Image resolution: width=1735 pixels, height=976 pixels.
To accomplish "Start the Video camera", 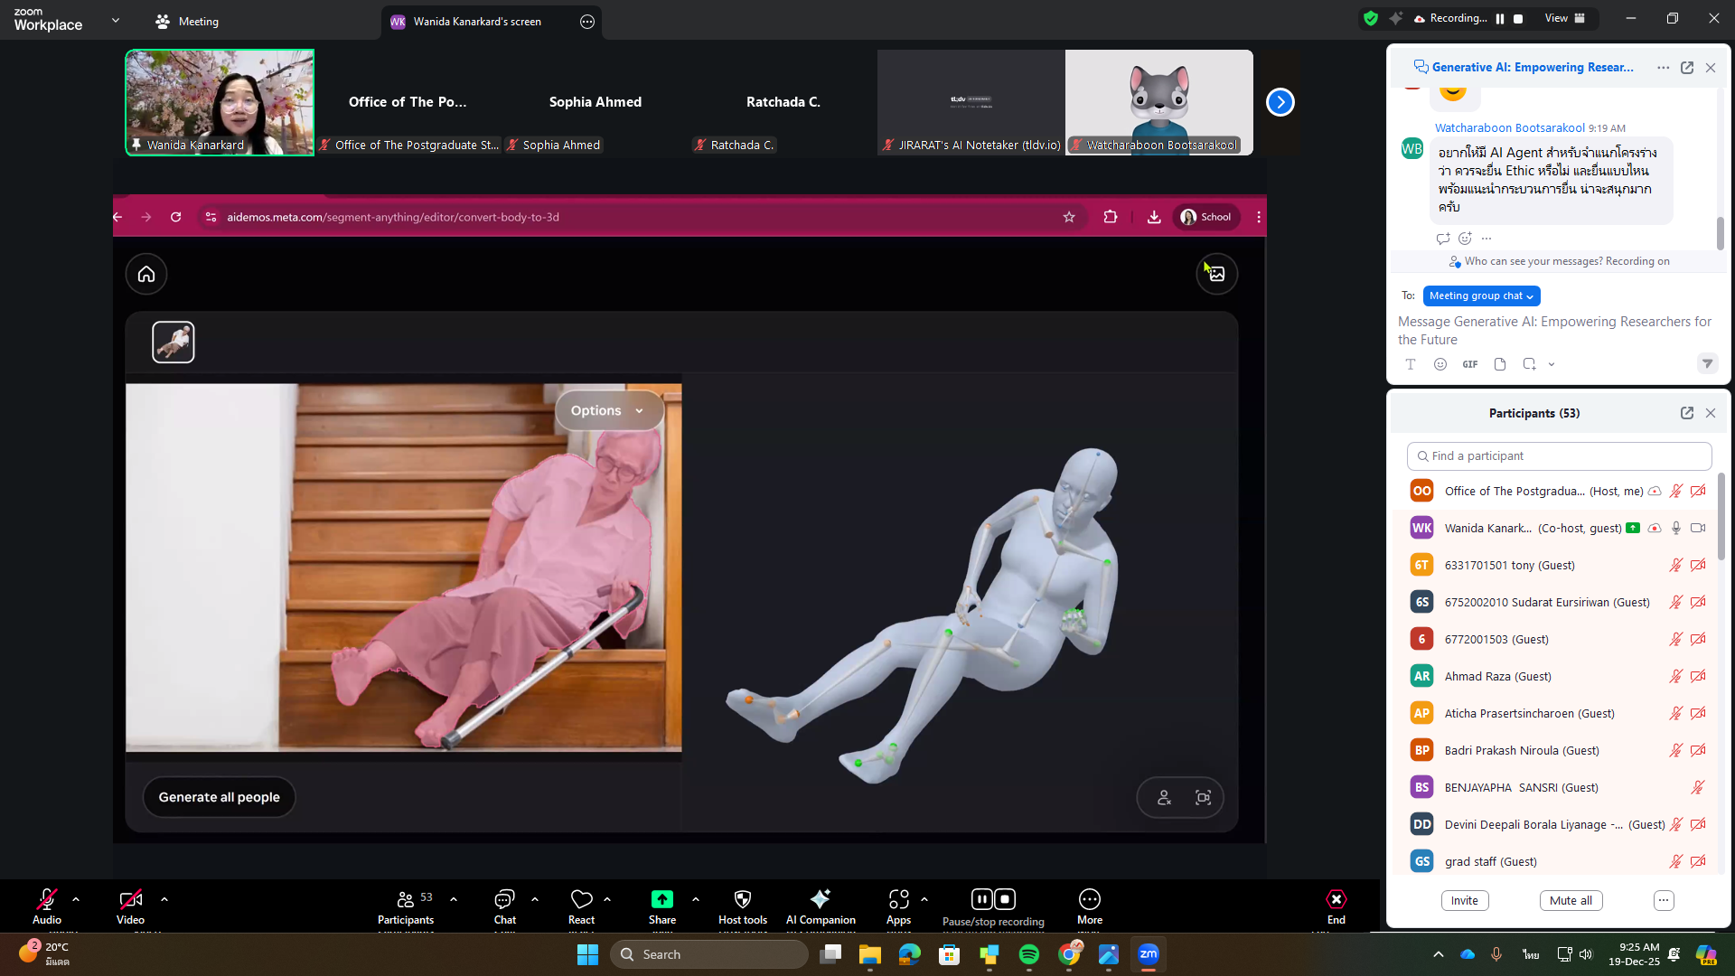I will (130, 899).
